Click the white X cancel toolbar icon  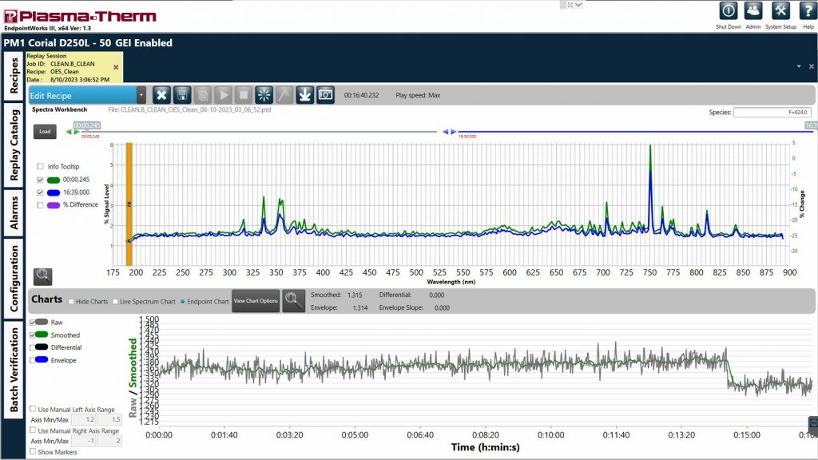[x=161, y=94]
